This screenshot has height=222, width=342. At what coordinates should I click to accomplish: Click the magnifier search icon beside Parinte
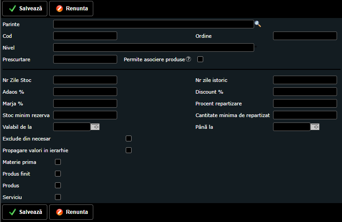[258, 24]
